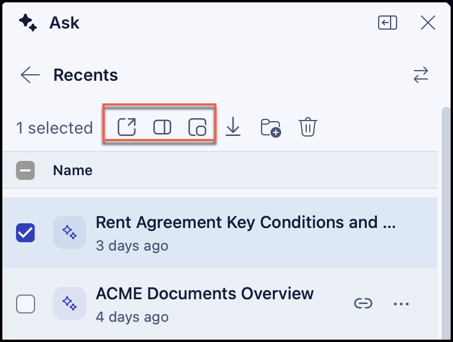Download the selected conversation
Screen dimensions: 453x342
pyautogui.click(x=233, y=126)
